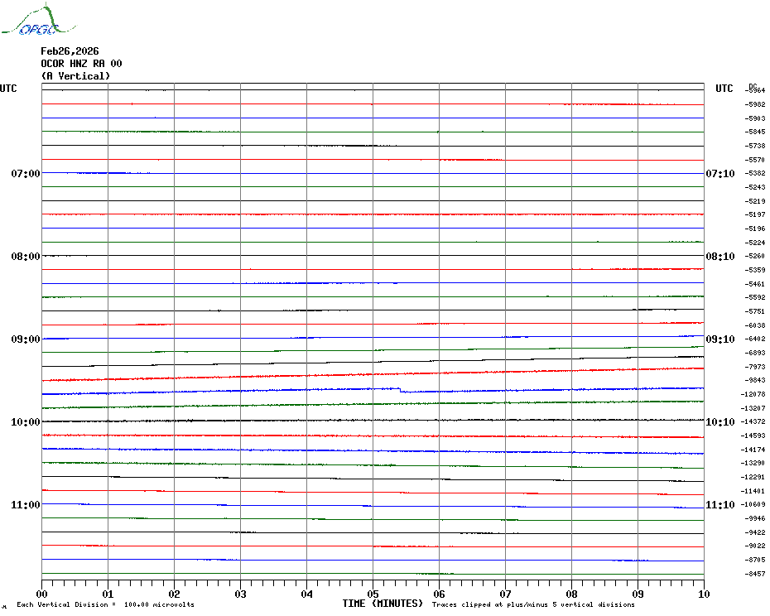
Task: Click the '01' minute axis label
Action: point(108,594)
